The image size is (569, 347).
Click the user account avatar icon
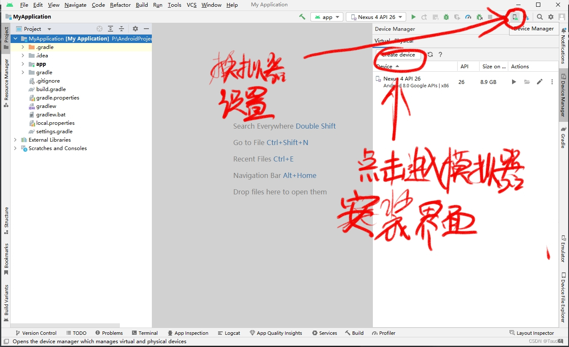(562, 17)
